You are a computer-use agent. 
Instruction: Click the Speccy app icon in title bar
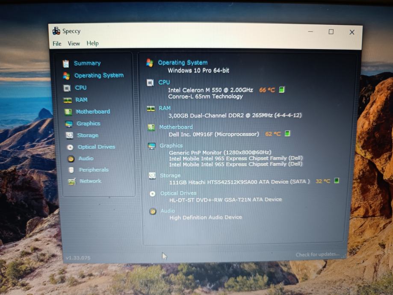[56, 31]
